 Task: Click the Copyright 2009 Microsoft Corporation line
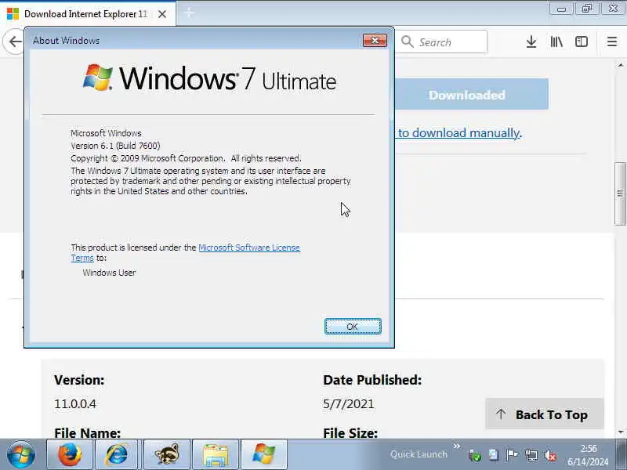pos(186,158)
